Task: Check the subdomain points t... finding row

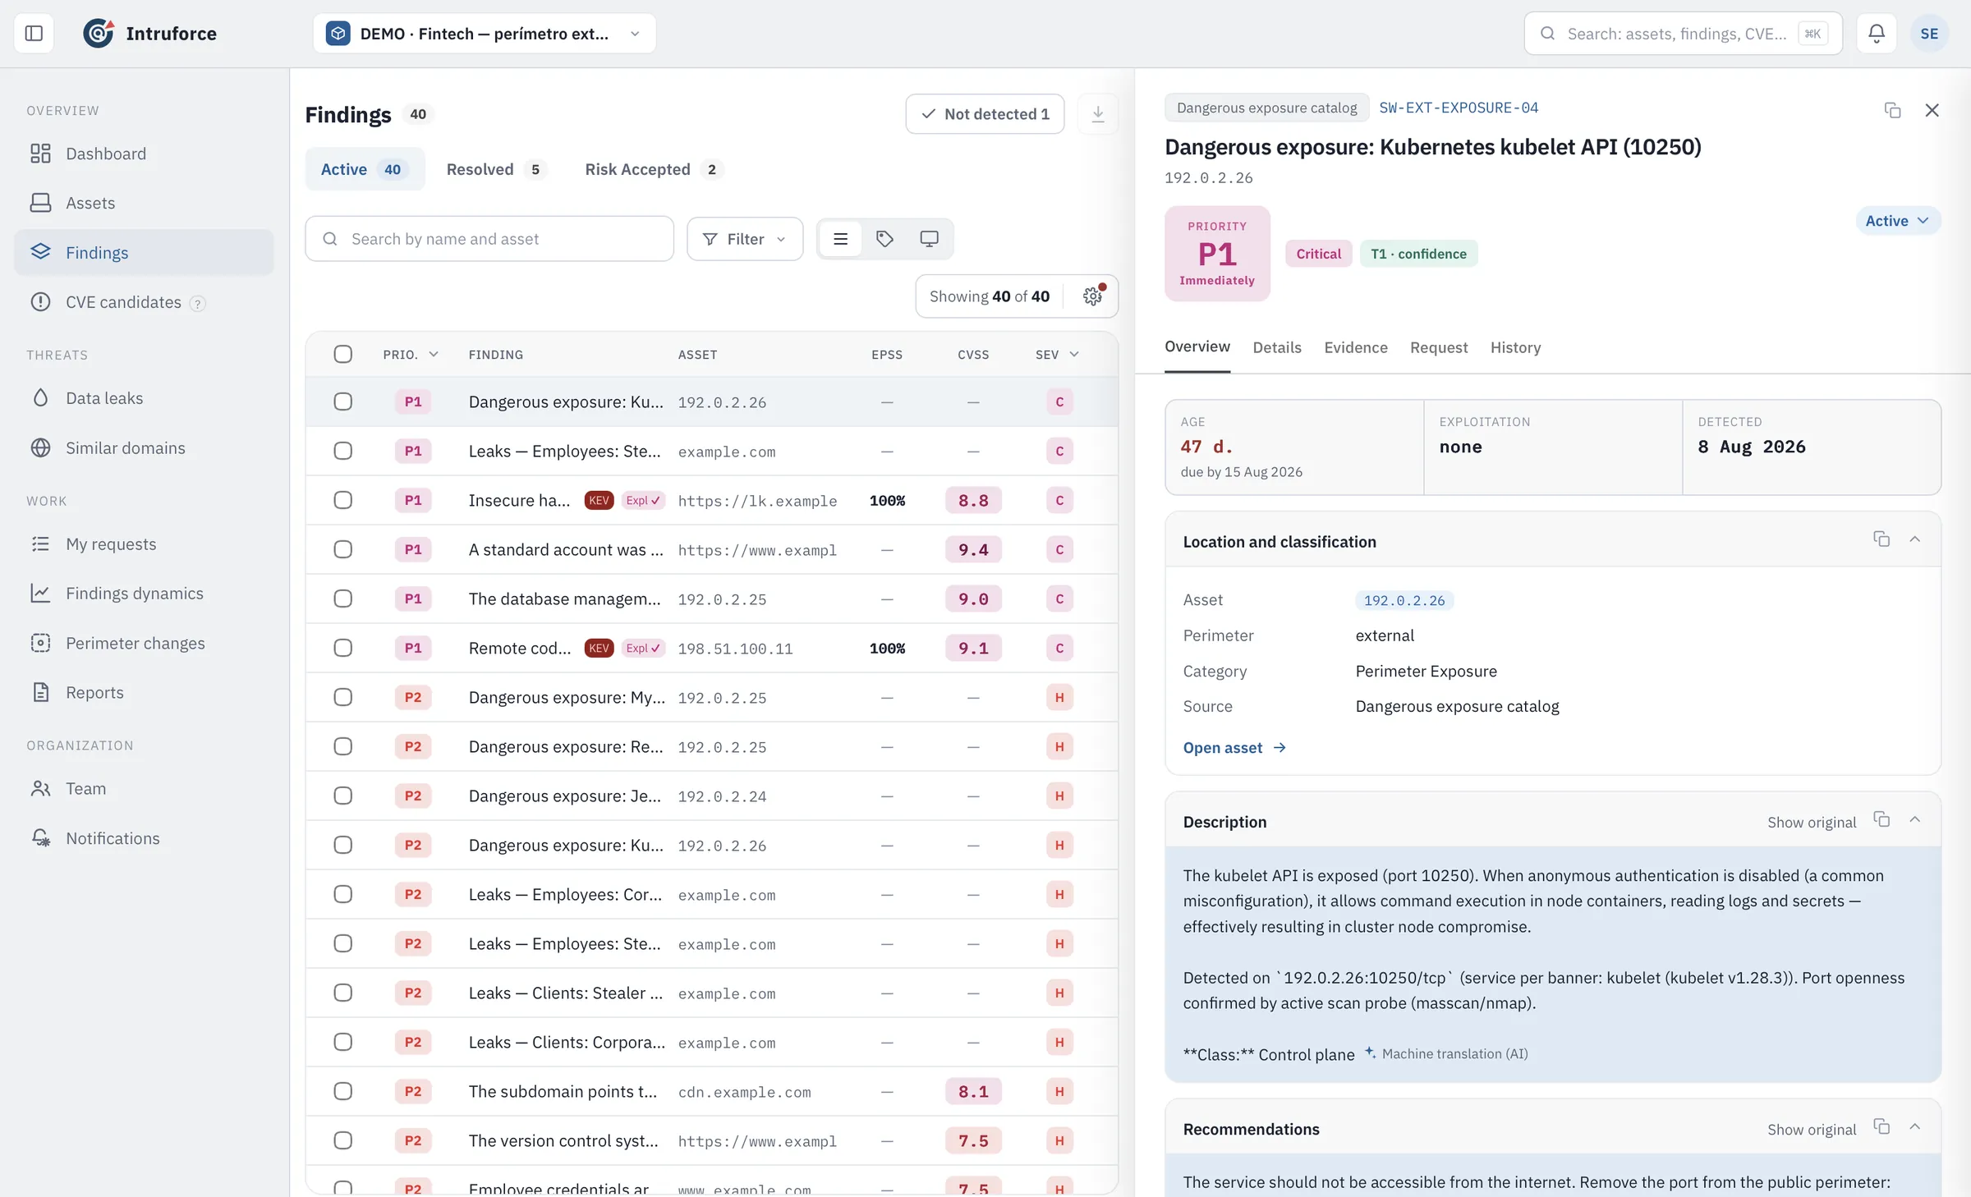Action: (x=343, y=1091)
